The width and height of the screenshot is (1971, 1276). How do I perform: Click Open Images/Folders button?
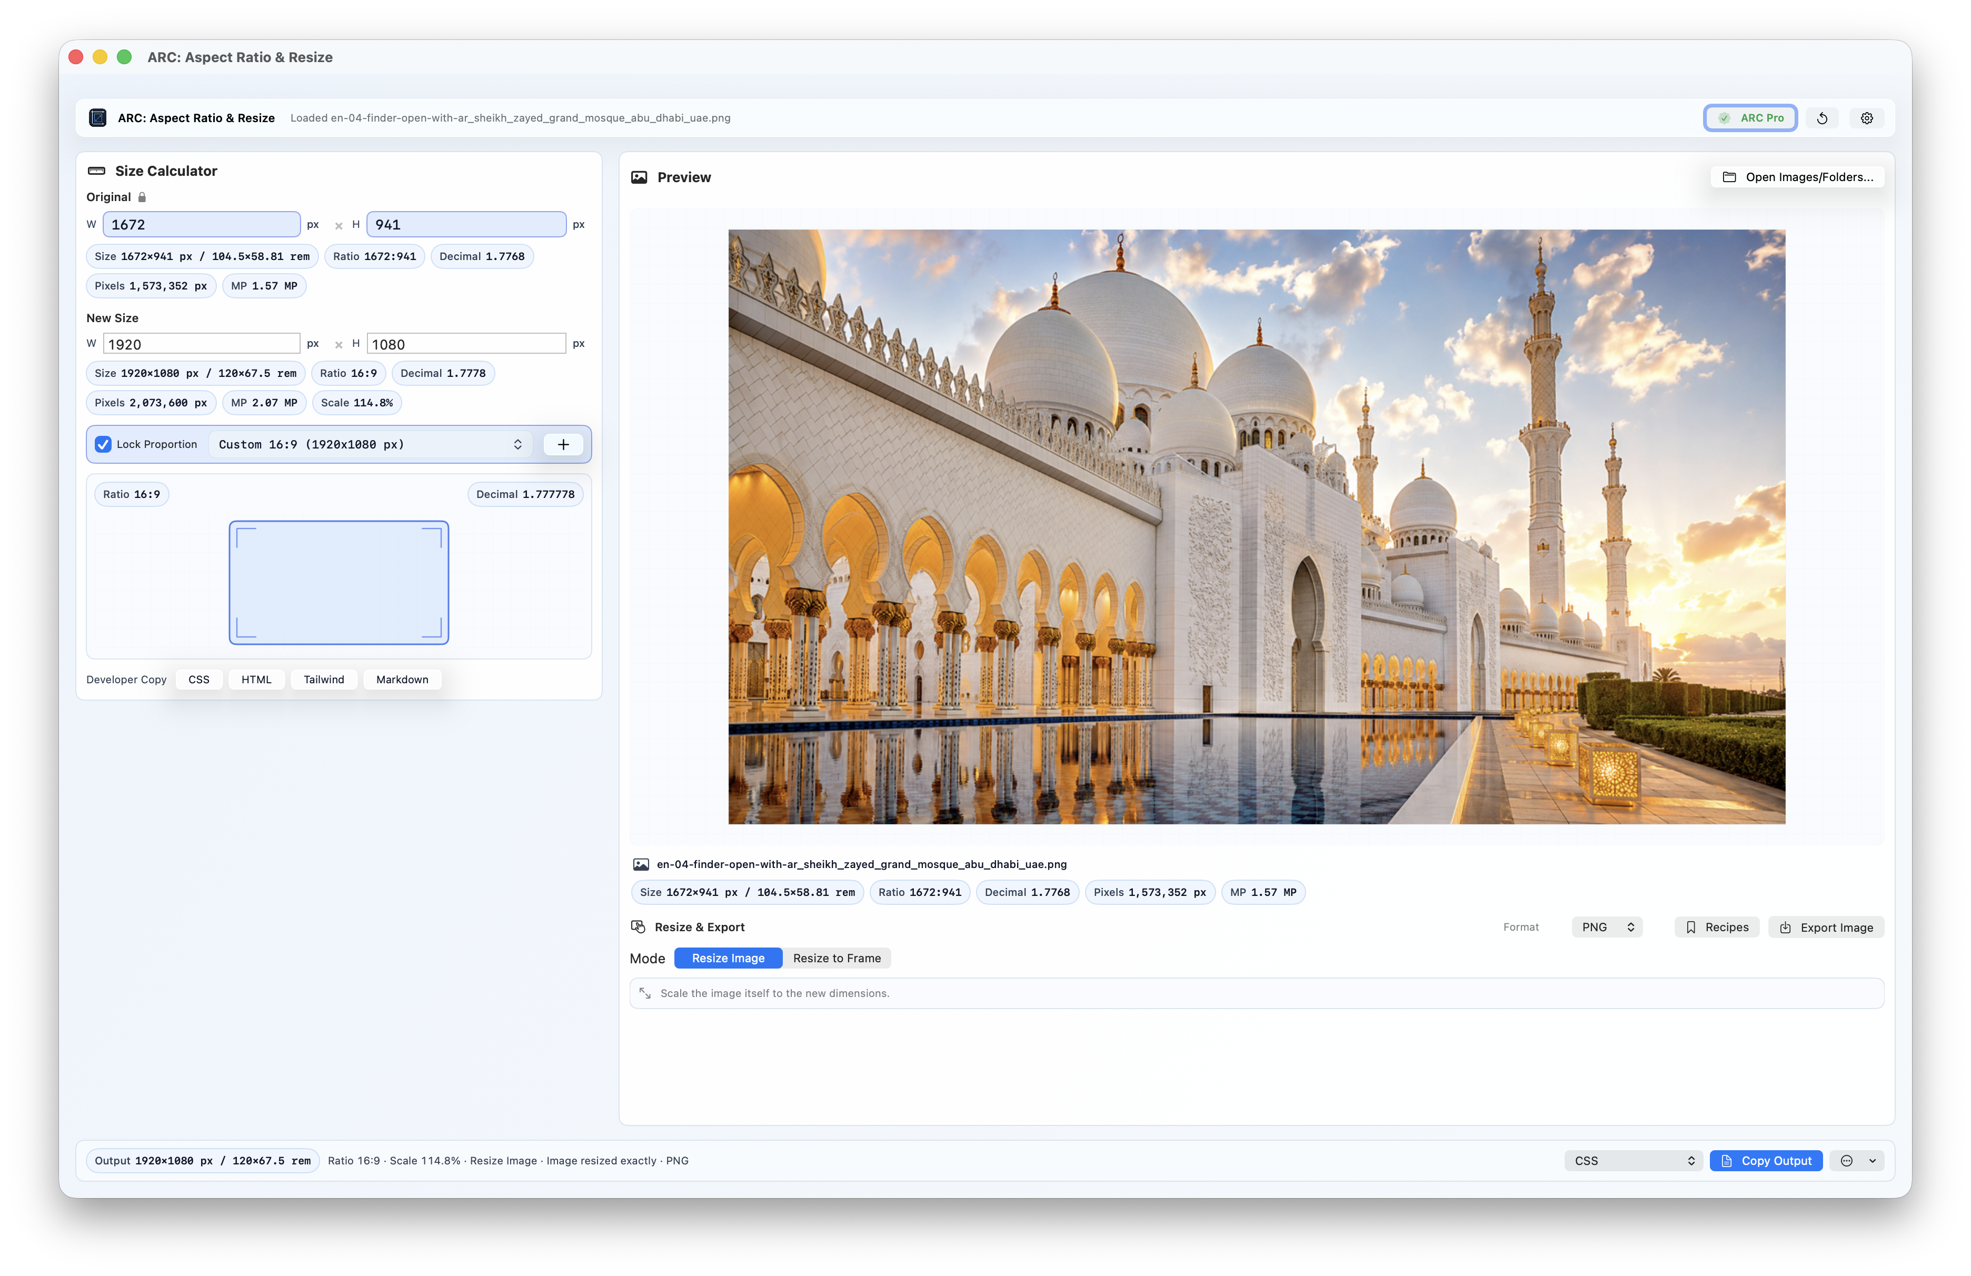(1798, 177)
